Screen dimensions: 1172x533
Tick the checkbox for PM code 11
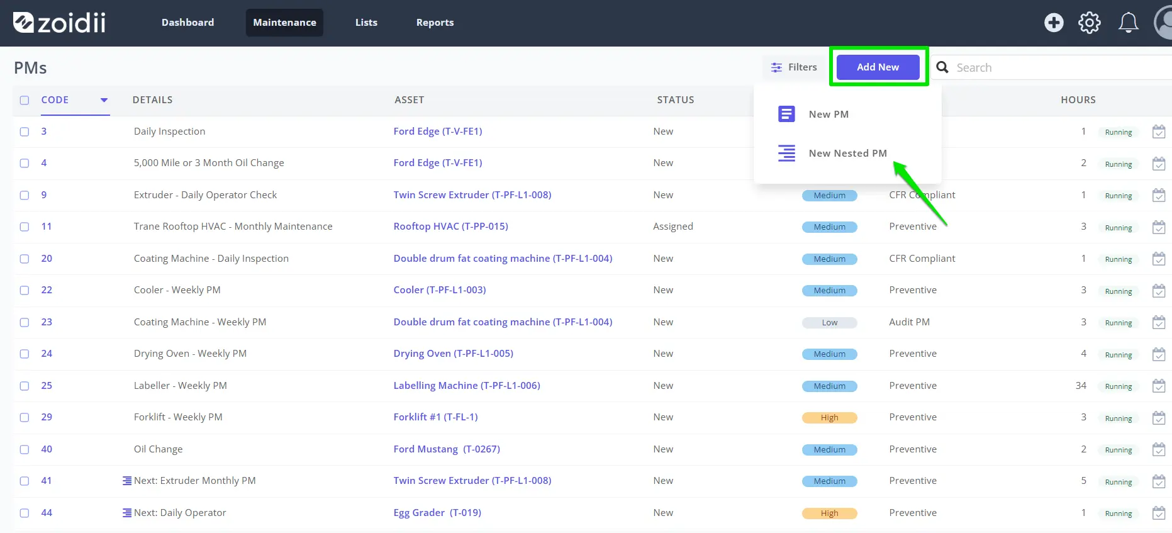pyautogui.click(x=25, y=227)
